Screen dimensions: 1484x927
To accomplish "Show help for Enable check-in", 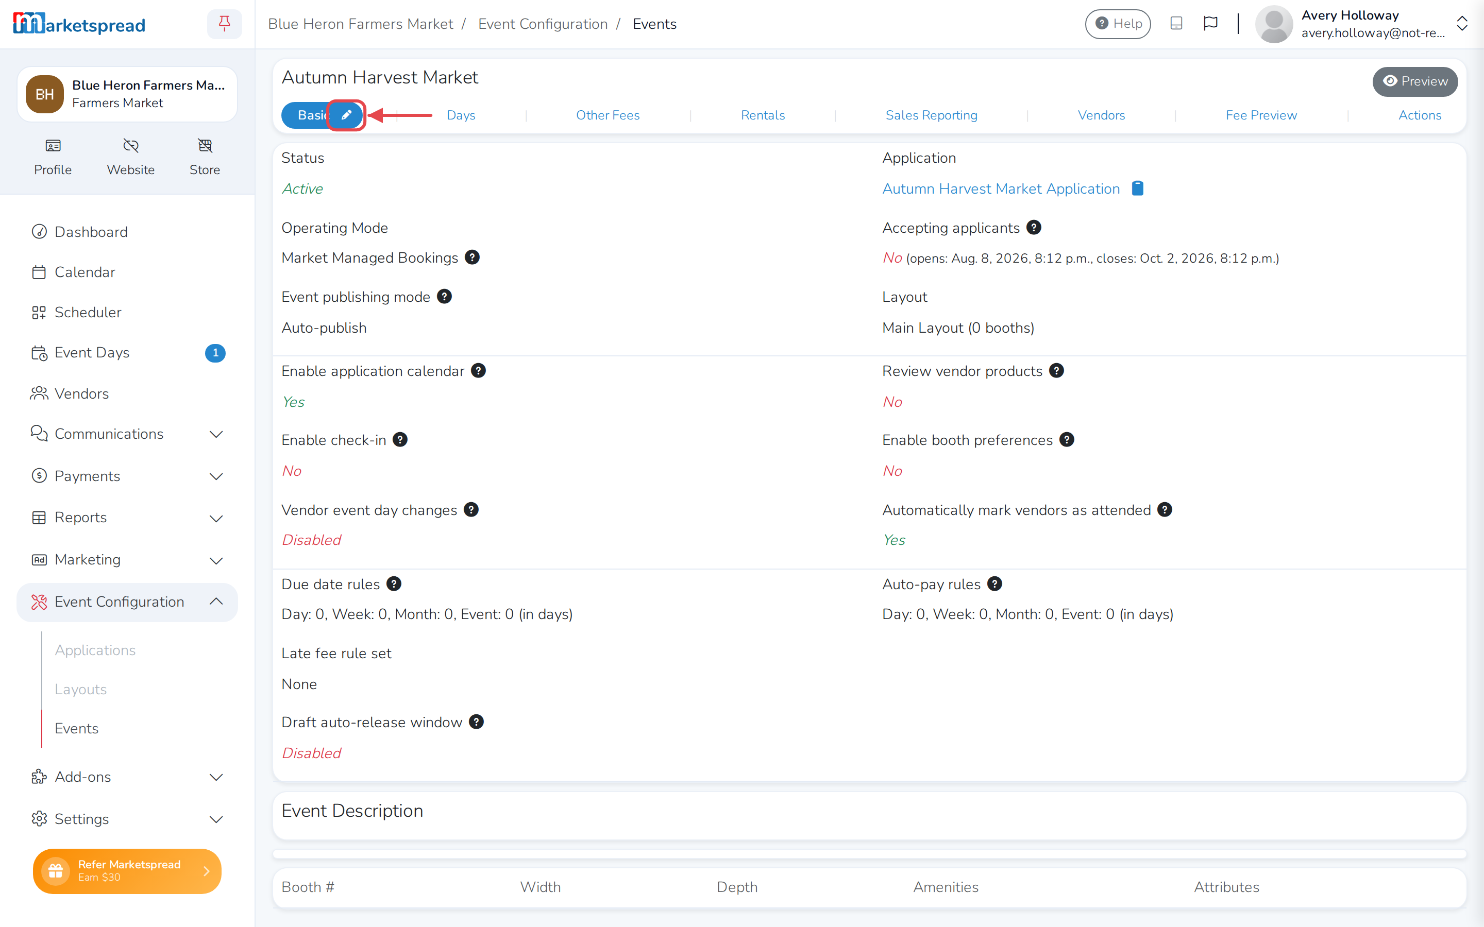I will 400,440.
